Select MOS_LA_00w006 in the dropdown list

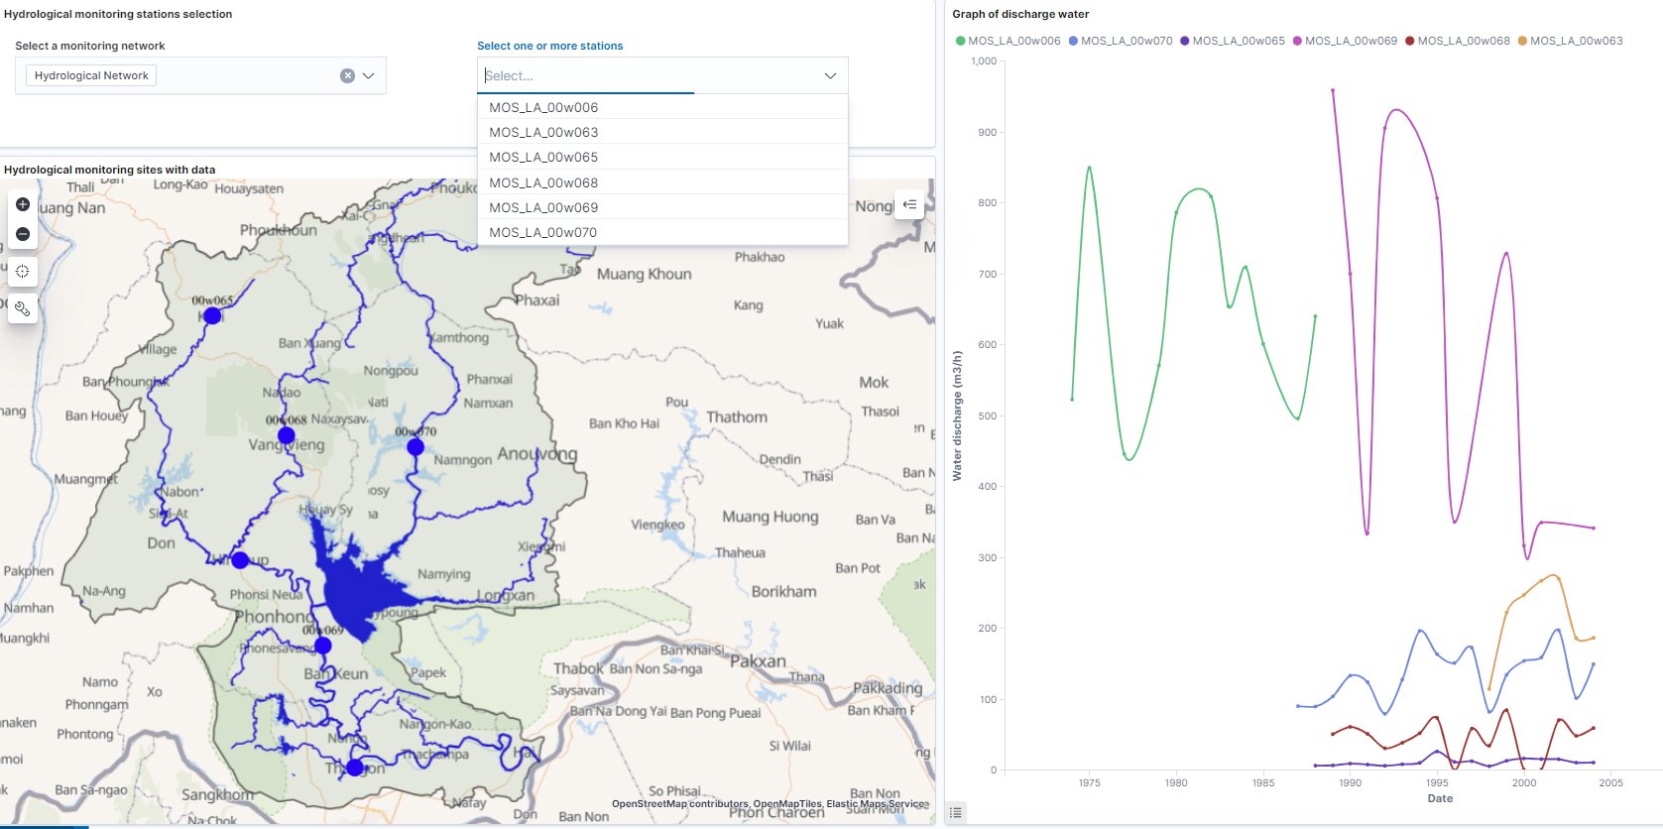tap(543, 107)
